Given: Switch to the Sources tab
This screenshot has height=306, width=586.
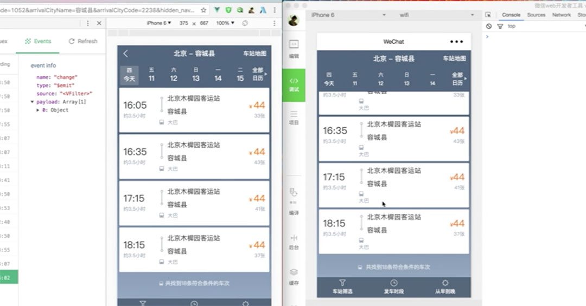Looking at the screenshot, I should click(x=536, y=15).
